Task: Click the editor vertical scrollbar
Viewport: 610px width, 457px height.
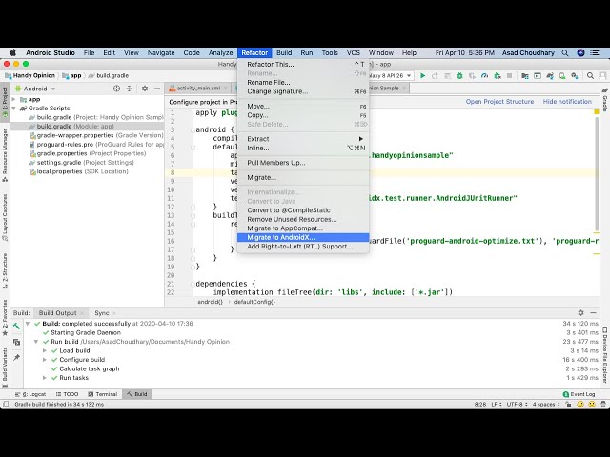Action: coord(598,173)
